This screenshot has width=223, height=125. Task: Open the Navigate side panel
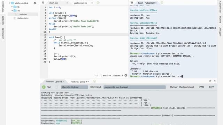pyautogui.click(x=3, y=20)
